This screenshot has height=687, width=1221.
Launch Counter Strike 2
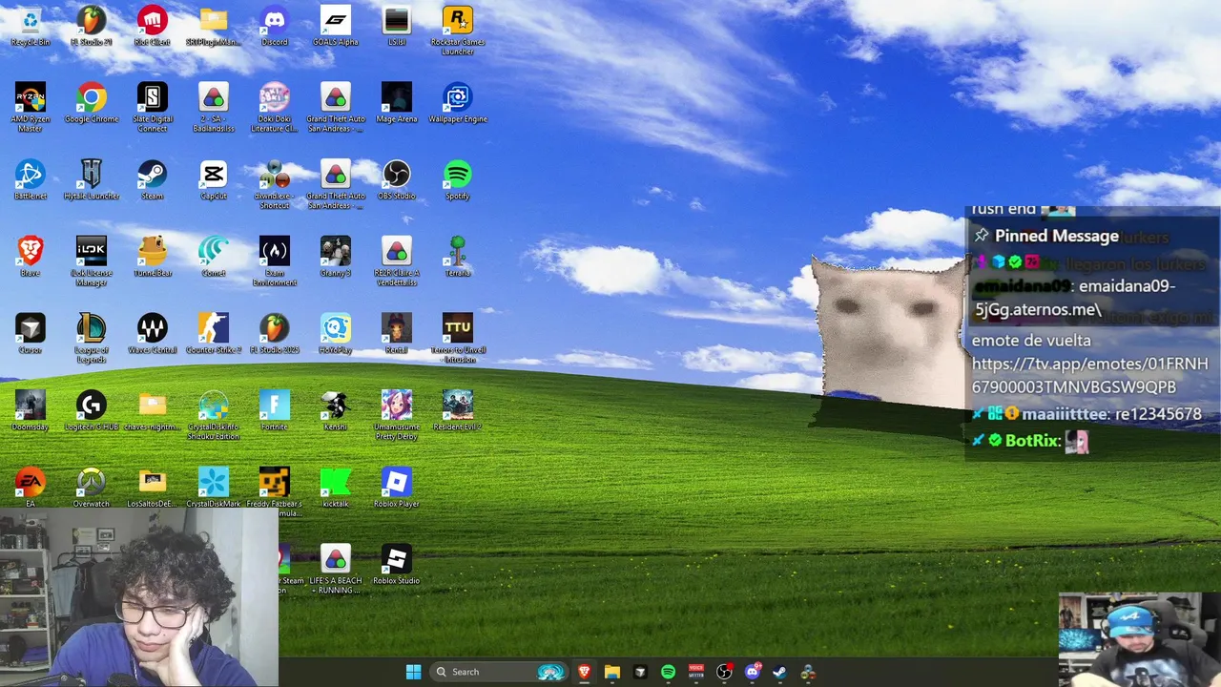click(x=214, y=334)
